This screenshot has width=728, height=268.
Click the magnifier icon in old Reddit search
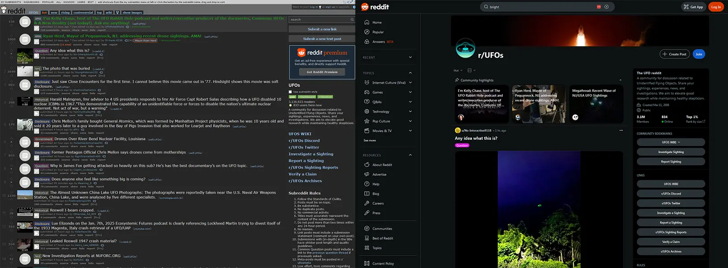click(352, 20)
